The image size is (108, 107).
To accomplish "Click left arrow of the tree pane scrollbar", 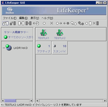I will click(x=3, y=101).
